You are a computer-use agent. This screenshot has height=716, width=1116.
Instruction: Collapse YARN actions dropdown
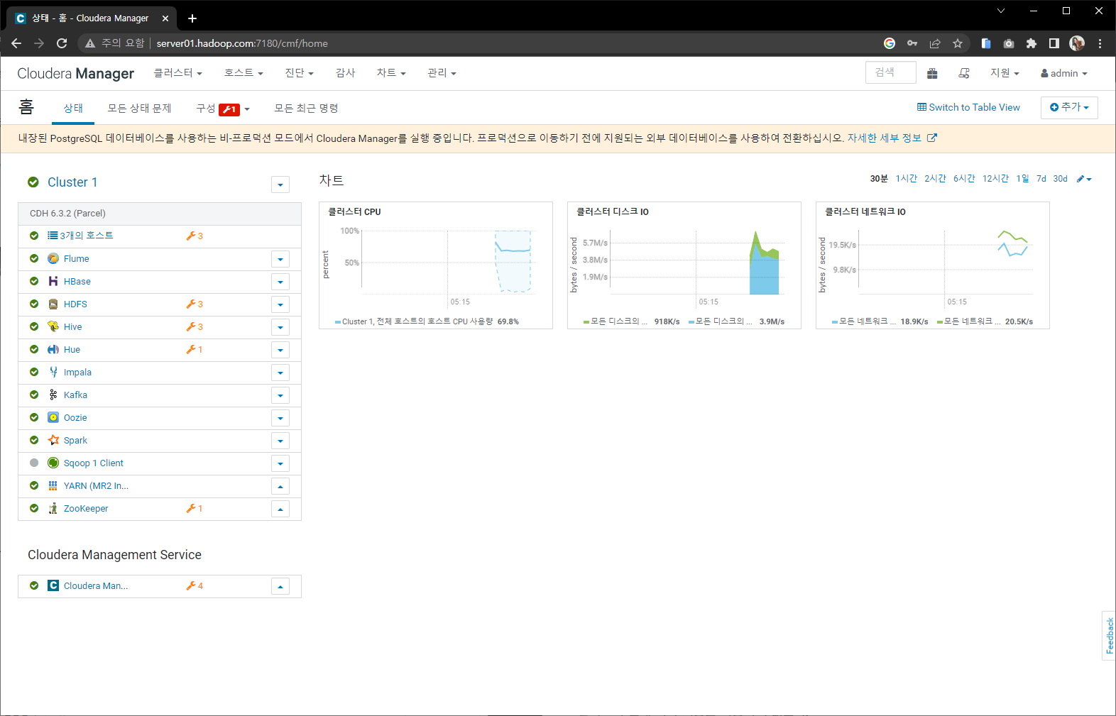coord(280,486)
